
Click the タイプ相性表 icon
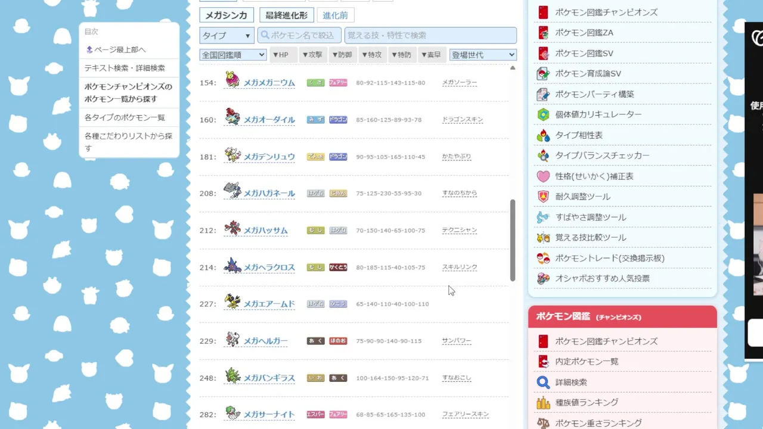tap(543, 135)
